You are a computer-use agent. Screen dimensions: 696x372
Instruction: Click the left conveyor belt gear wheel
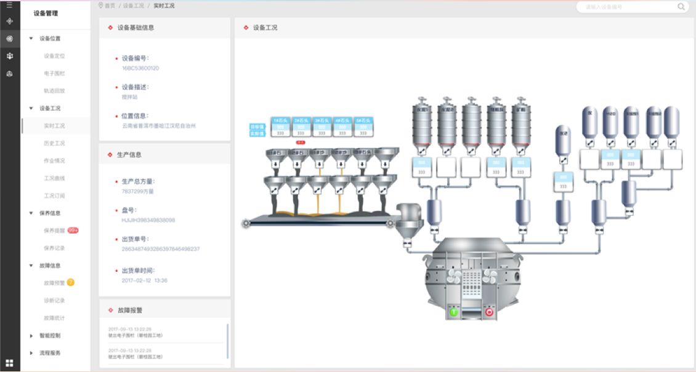(x=246, y=223)
